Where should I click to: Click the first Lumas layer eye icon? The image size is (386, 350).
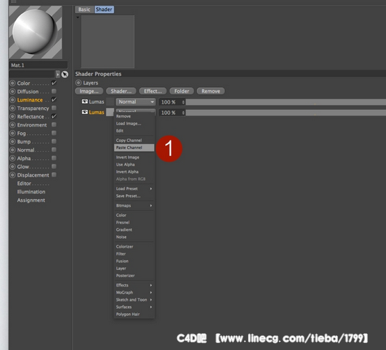85,102
